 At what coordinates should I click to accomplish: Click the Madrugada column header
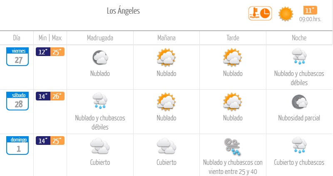pos(100,38)
